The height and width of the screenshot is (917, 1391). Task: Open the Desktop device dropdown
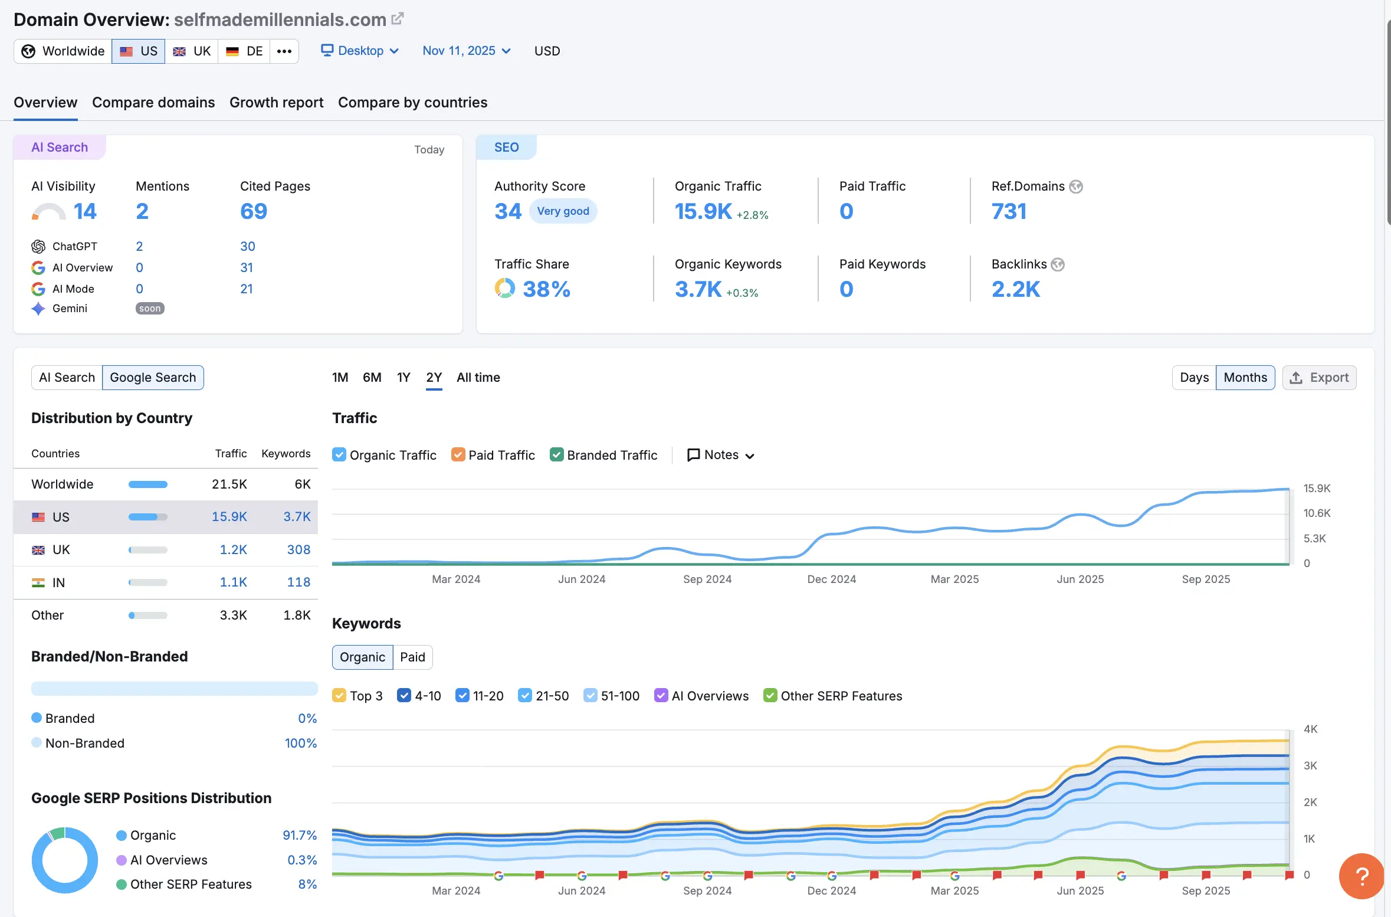tap(360, 51)
